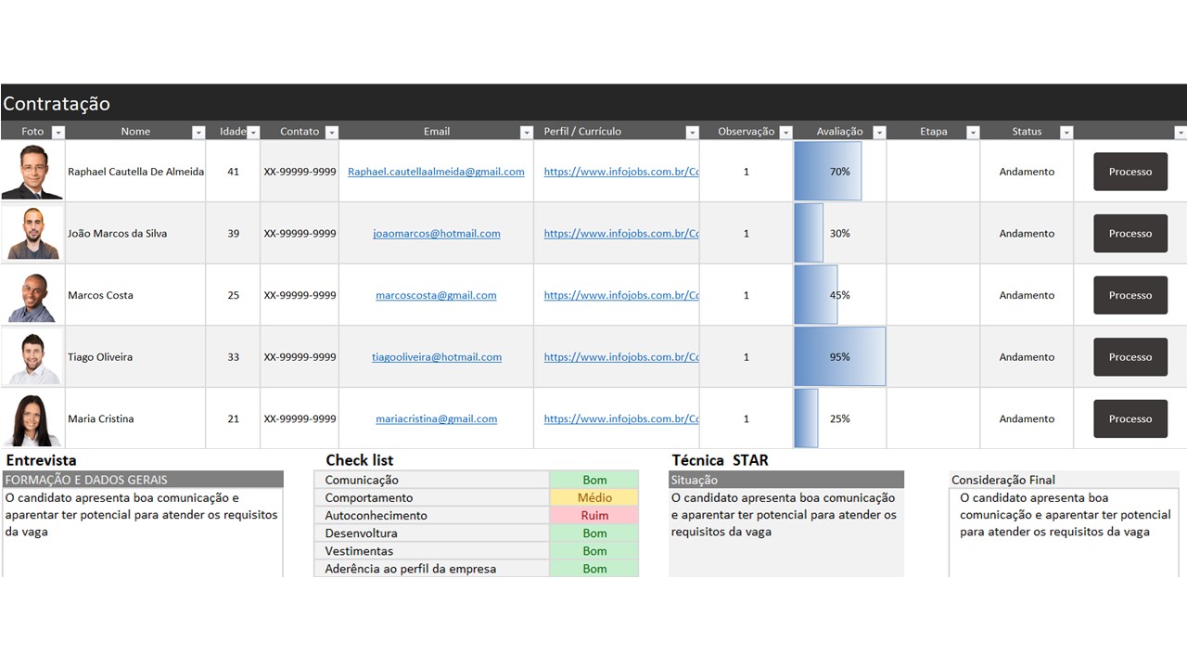This screenshot has height=668, width=1187.
Task: Open Raphael's email address link
Action: tap(436, 172)
